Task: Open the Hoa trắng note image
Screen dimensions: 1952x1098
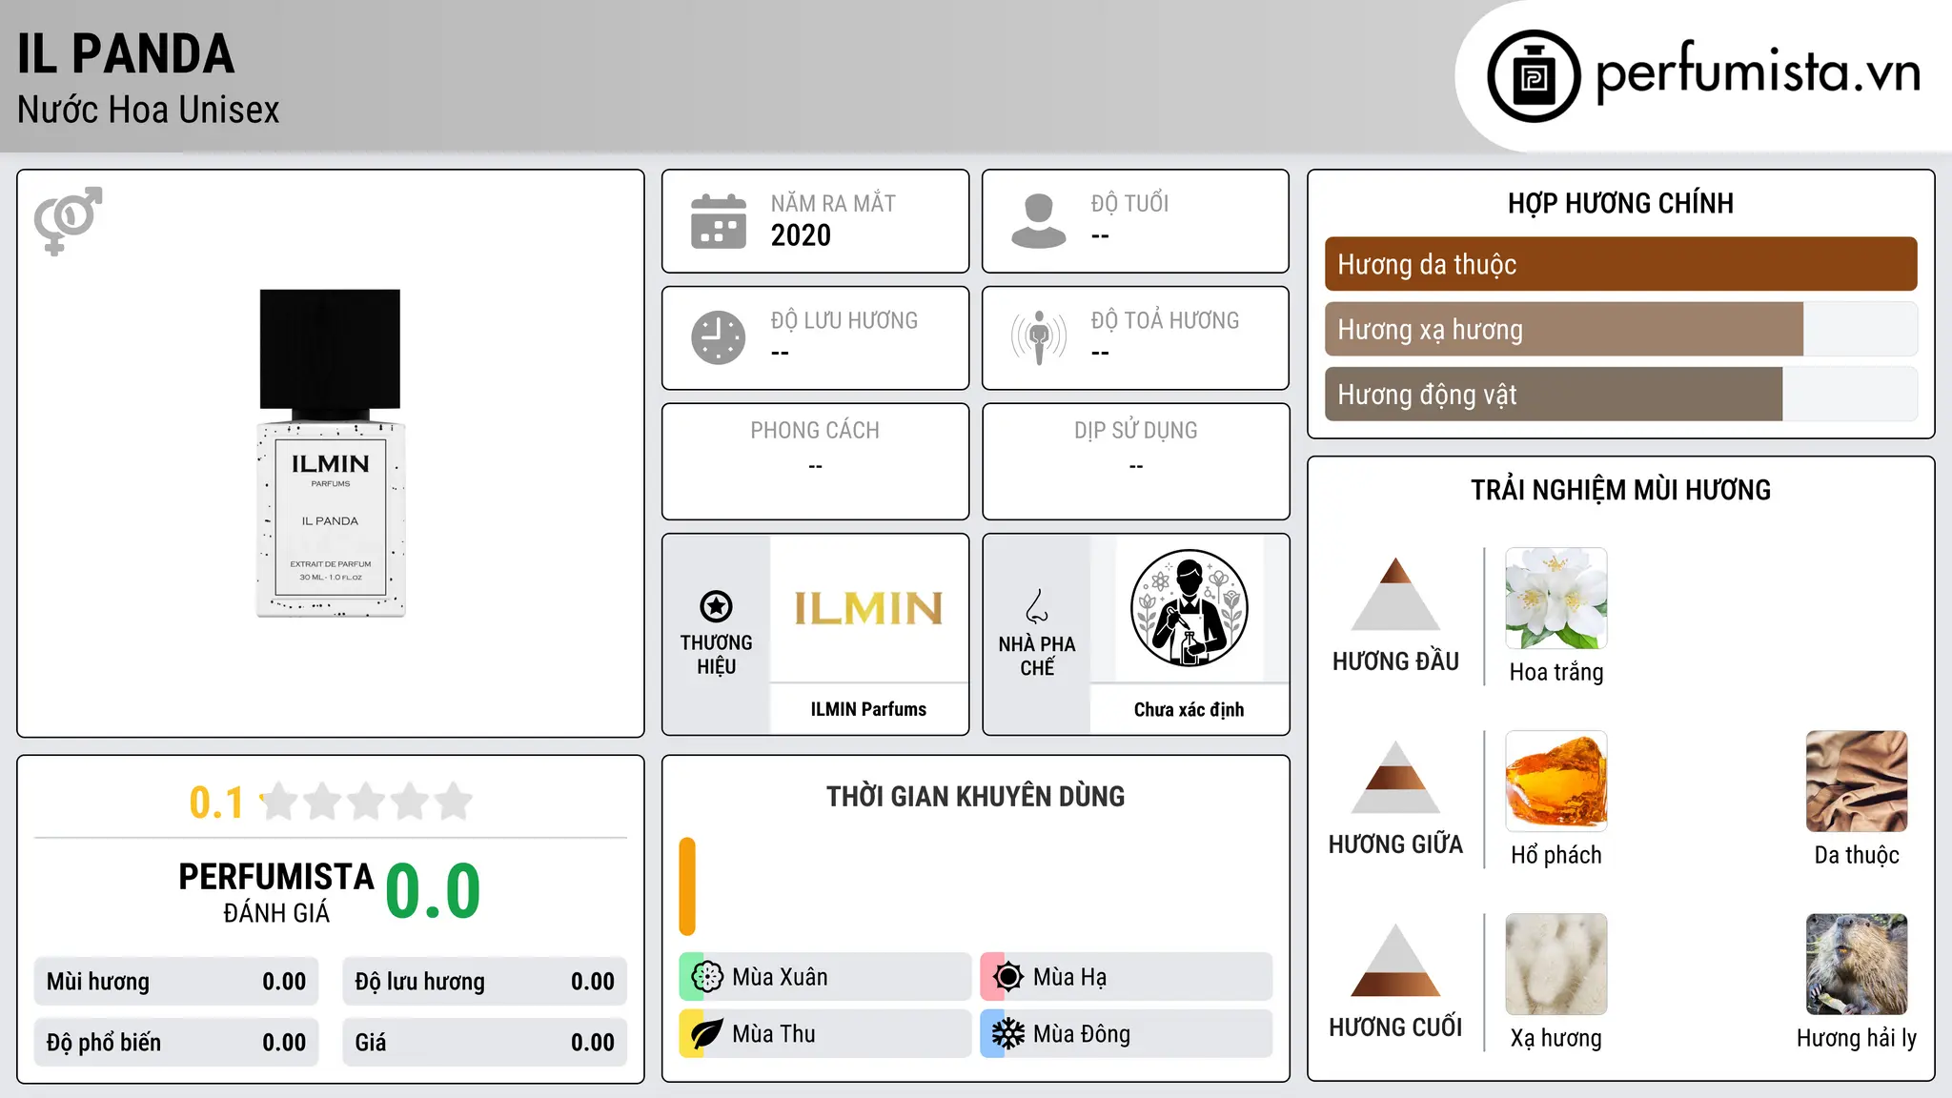Action: pos(1556,599)
